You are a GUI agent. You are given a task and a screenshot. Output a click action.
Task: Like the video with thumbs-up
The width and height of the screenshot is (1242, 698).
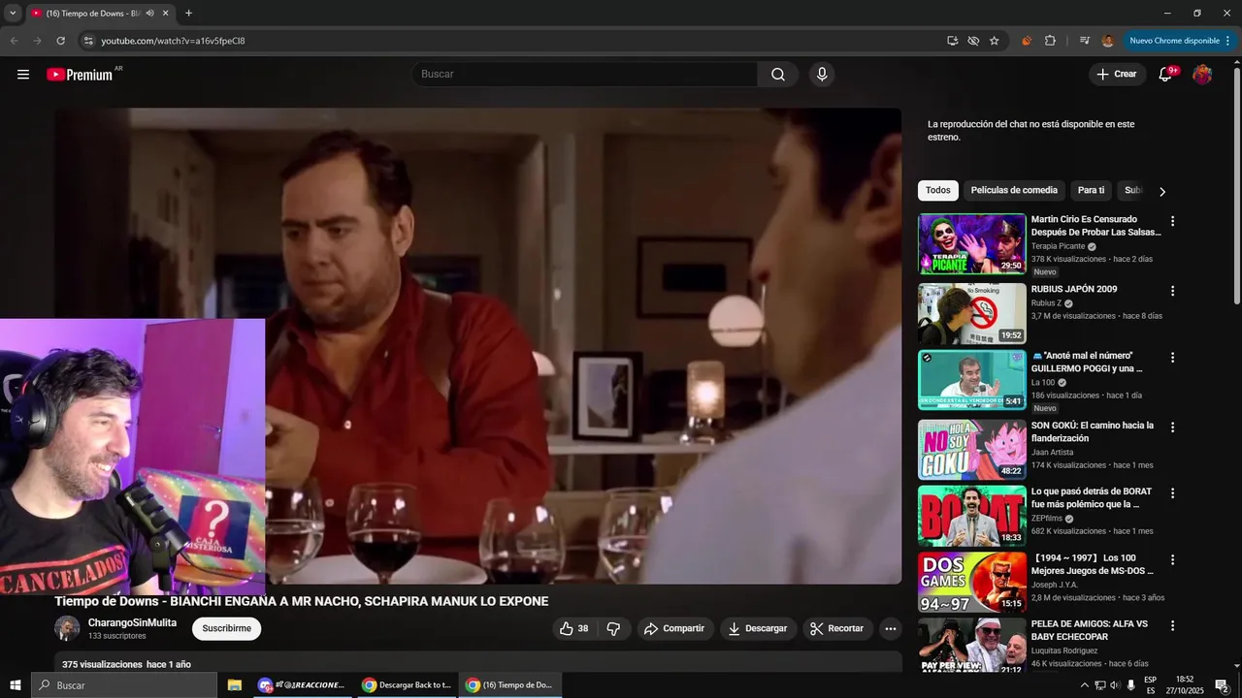(573, 628)
